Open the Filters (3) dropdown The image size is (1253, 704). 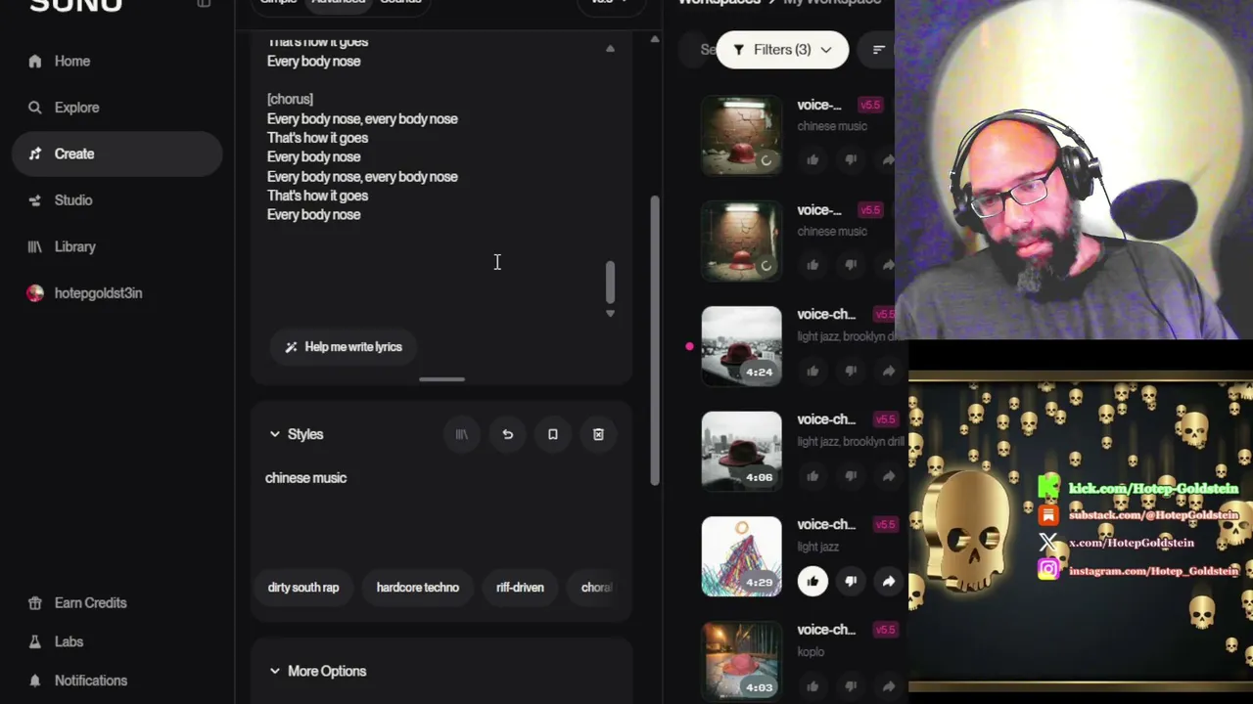click(x=782, y=50)
